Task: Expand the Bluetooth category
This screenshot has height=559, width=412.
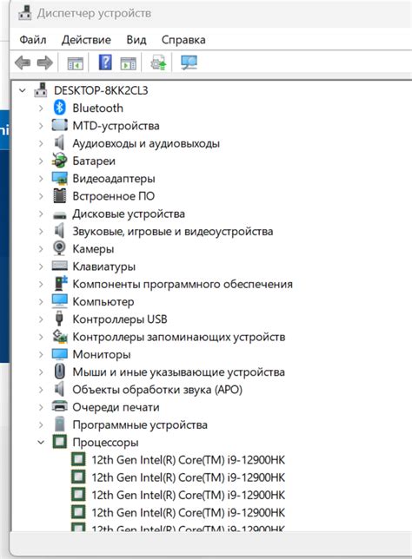Action: tap(41, 108)
